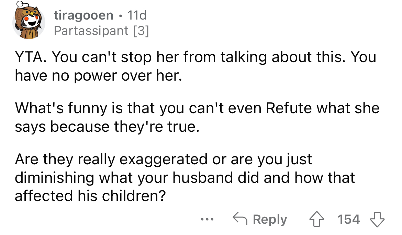
Task: Open the owl-hooded Snoo avatar
Action: tap(29, 23)
